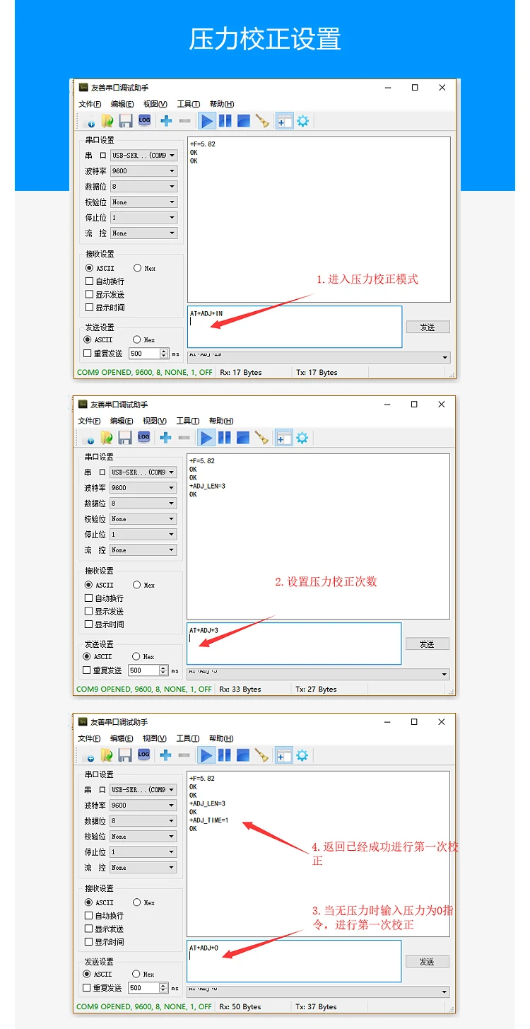Click Play start icon in Rx: 17 Bytes window
530x1029 pixels.
tap(207, 121)
